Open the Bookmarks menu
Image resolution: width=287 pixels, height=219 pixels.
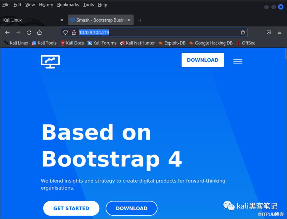click(68, 5)
